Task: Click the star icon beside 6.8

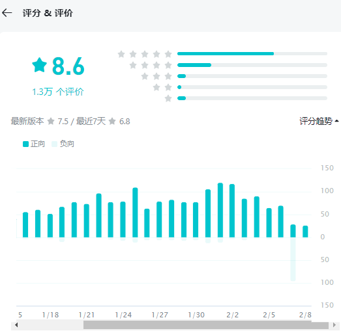Action: [112, 121]
